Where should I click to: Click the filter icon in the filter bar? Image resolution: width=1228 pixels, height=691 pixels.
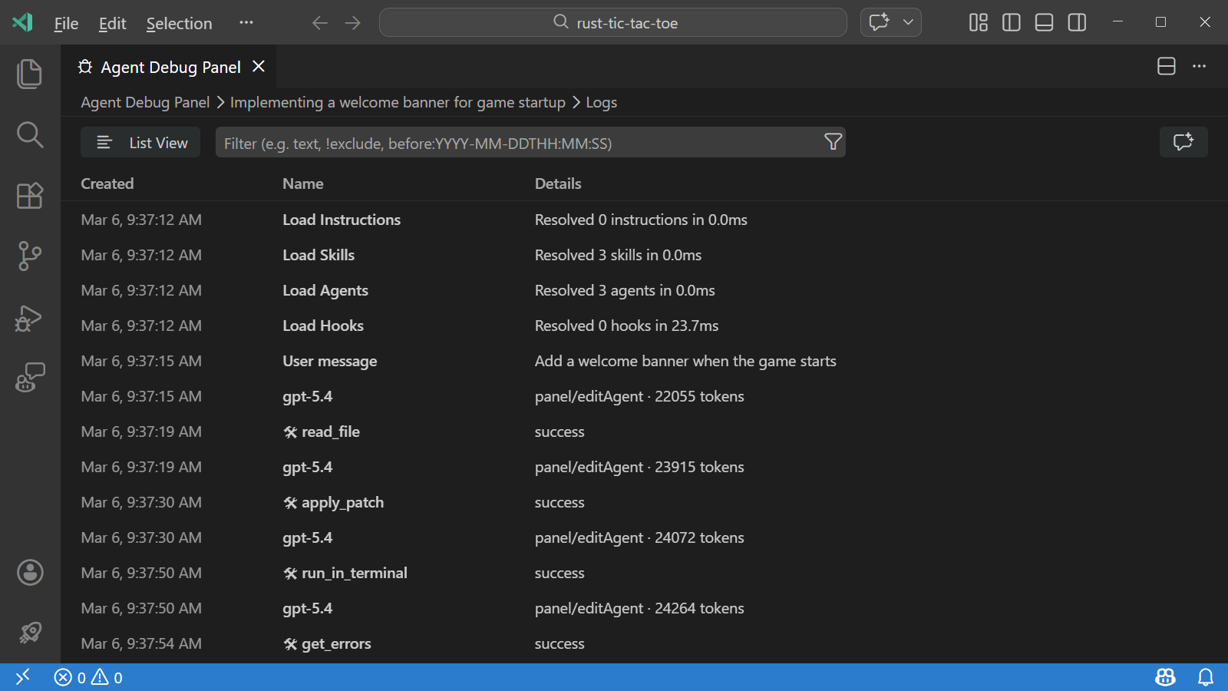(x=833, y=142)
